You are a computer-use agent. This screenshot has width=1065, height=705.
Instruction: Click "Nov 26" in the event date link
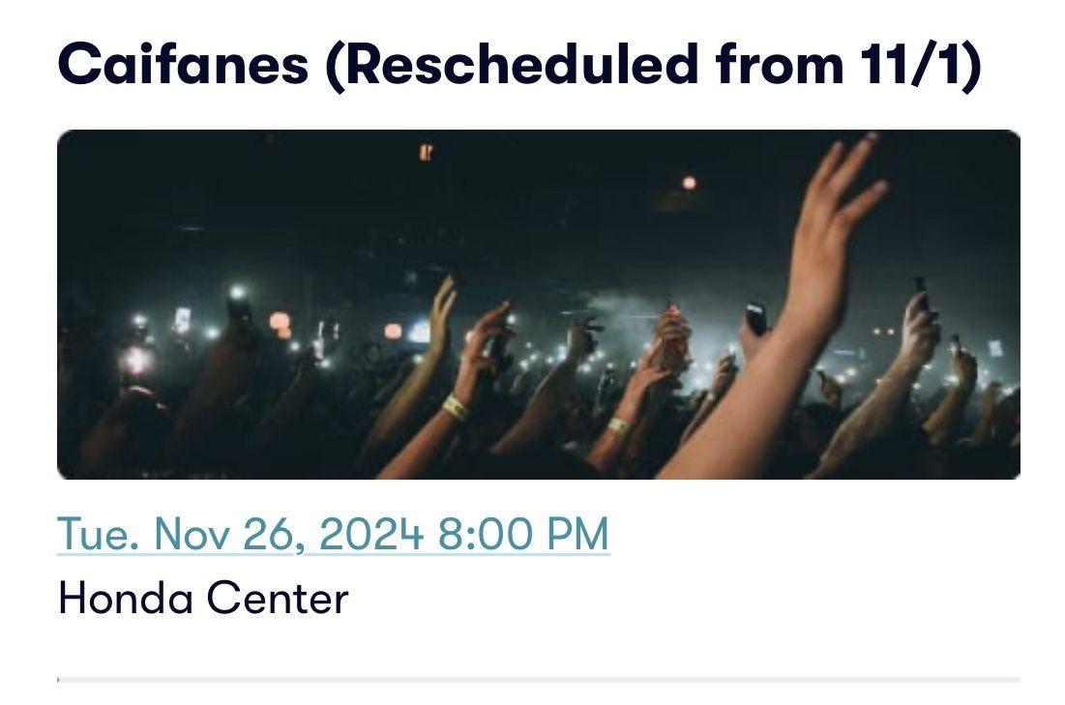point(221,535)
